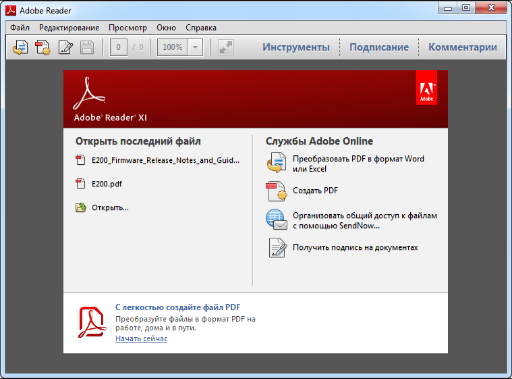Viewport: 512px width, 379px height.
Task: Minimize the Adobe Reader window
Action: [x=448, y=8]
